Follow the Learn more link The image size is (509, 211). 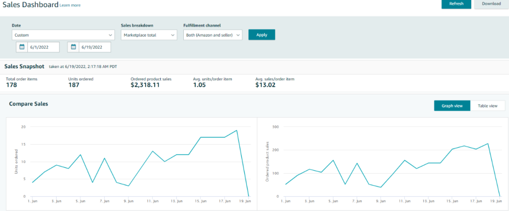point(70,5)
